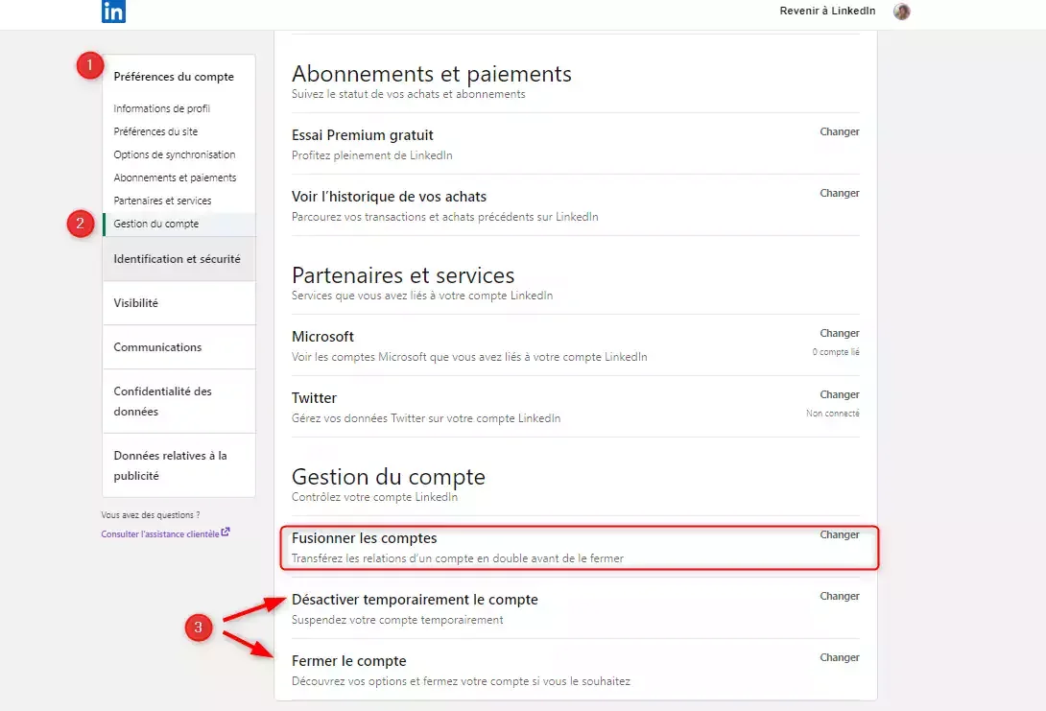Click Changer for Désactiver temporairement le compte
Viewport: 1046px width, 711px height.
(x=840, y=596)
